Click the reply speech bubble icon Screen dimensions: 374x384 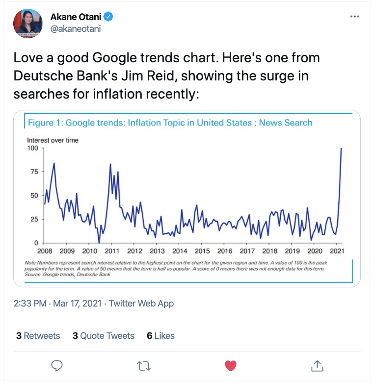57,365
